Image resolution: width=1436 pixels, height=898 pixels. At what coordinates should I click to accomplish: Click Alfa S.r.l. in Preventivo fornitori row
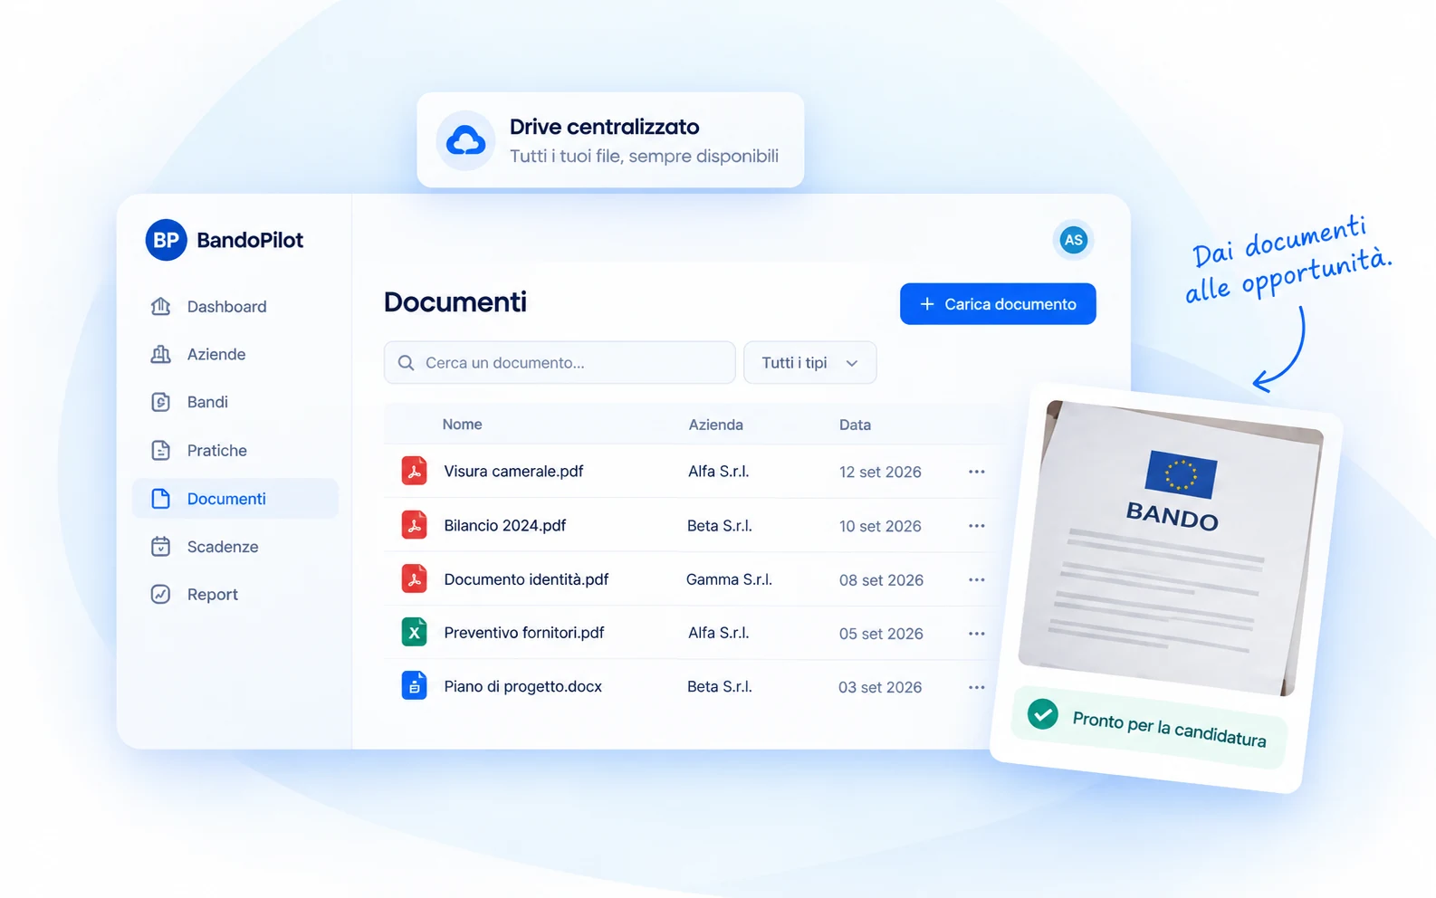click(x=719, y=633)
